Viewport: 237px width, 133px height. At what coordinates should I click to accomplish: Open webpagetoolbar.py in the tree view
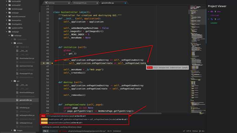click(x=27, y=115)
